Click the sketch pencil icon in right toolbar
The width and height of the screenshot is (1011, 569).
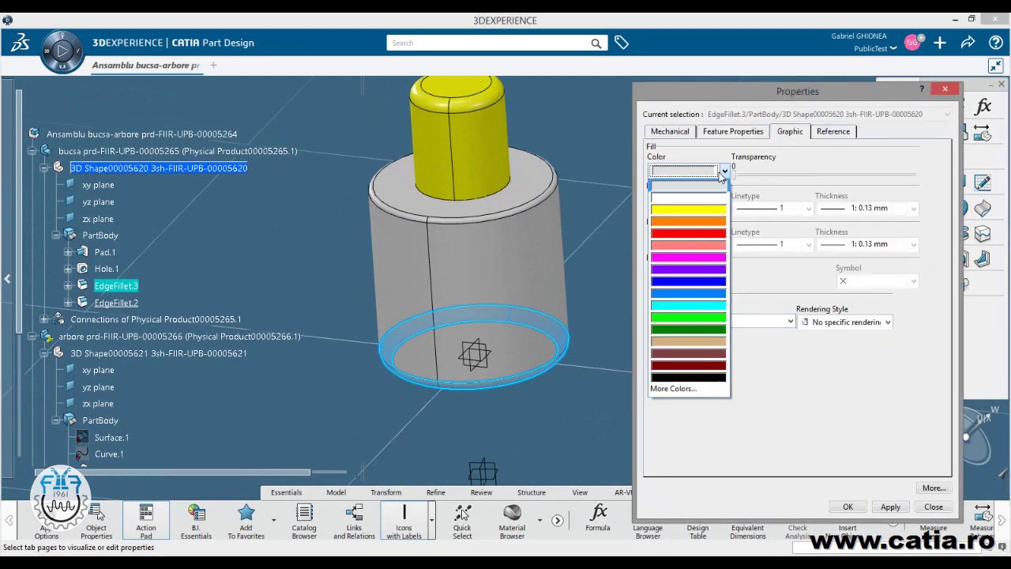pyautogui.click(x=983, y=183)
